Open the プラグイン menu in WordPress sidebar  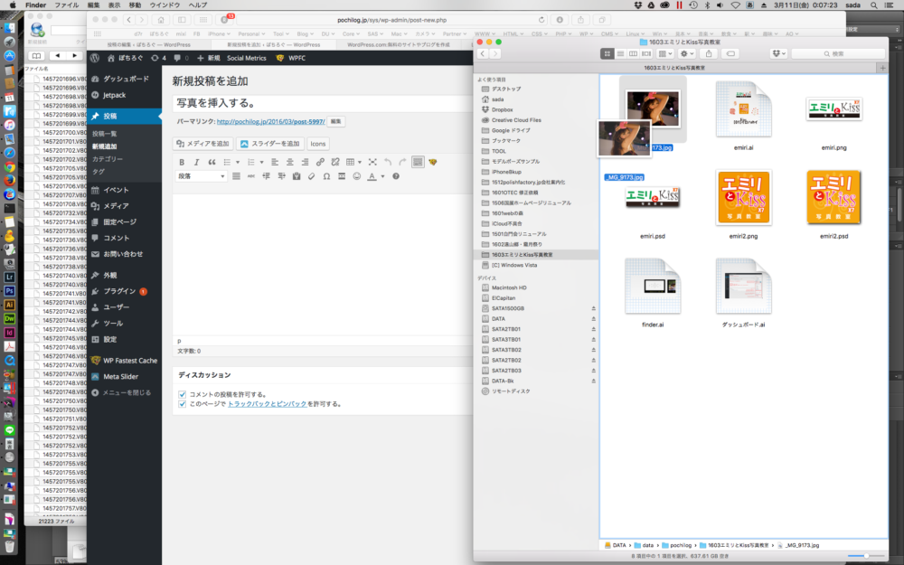coord(119,291)
